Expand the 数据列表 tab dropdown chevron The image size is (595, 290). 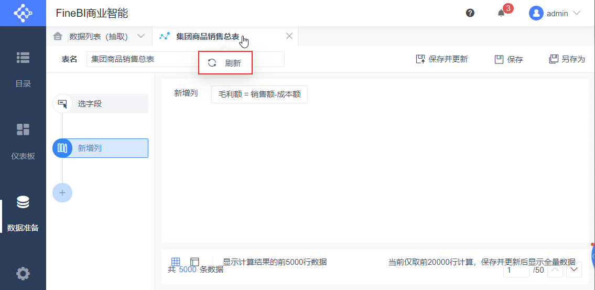[x=141, y=36]
